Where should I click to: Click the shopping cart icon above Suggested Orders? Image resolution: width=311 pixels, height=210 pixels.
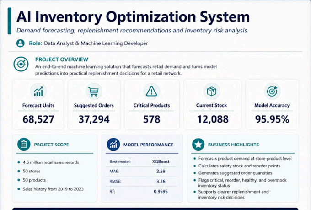94,92
